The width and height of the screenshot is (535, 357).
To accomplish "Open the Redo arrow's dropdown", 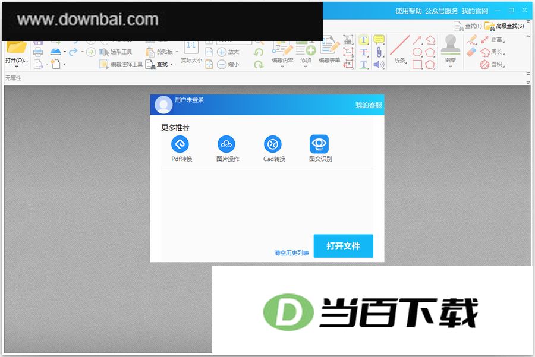I will (82, 52).
